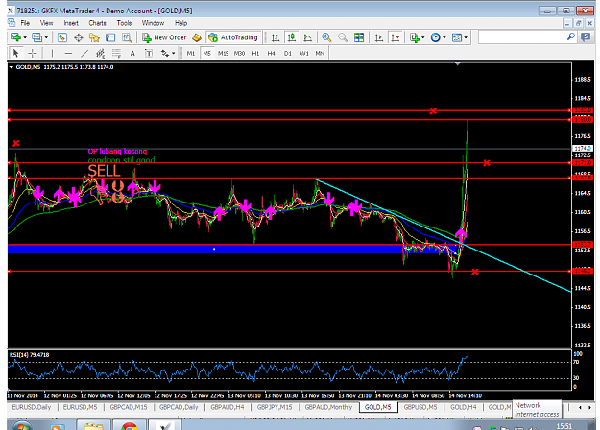600x430 pixels.
Task: Expand the Profiles dropdown arrow
Action: 46,37
